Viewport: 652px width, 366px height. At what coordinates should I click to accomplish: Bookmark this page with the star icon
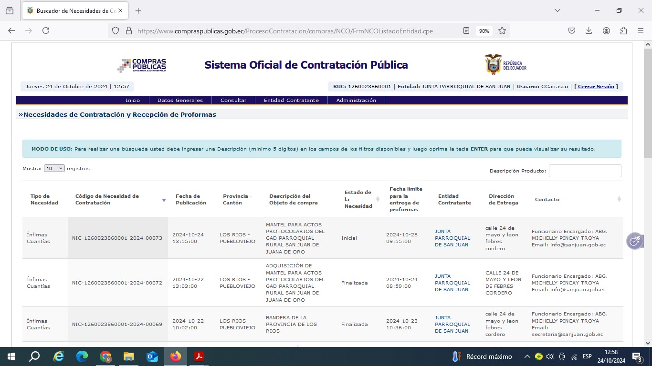tap(502, 30)
